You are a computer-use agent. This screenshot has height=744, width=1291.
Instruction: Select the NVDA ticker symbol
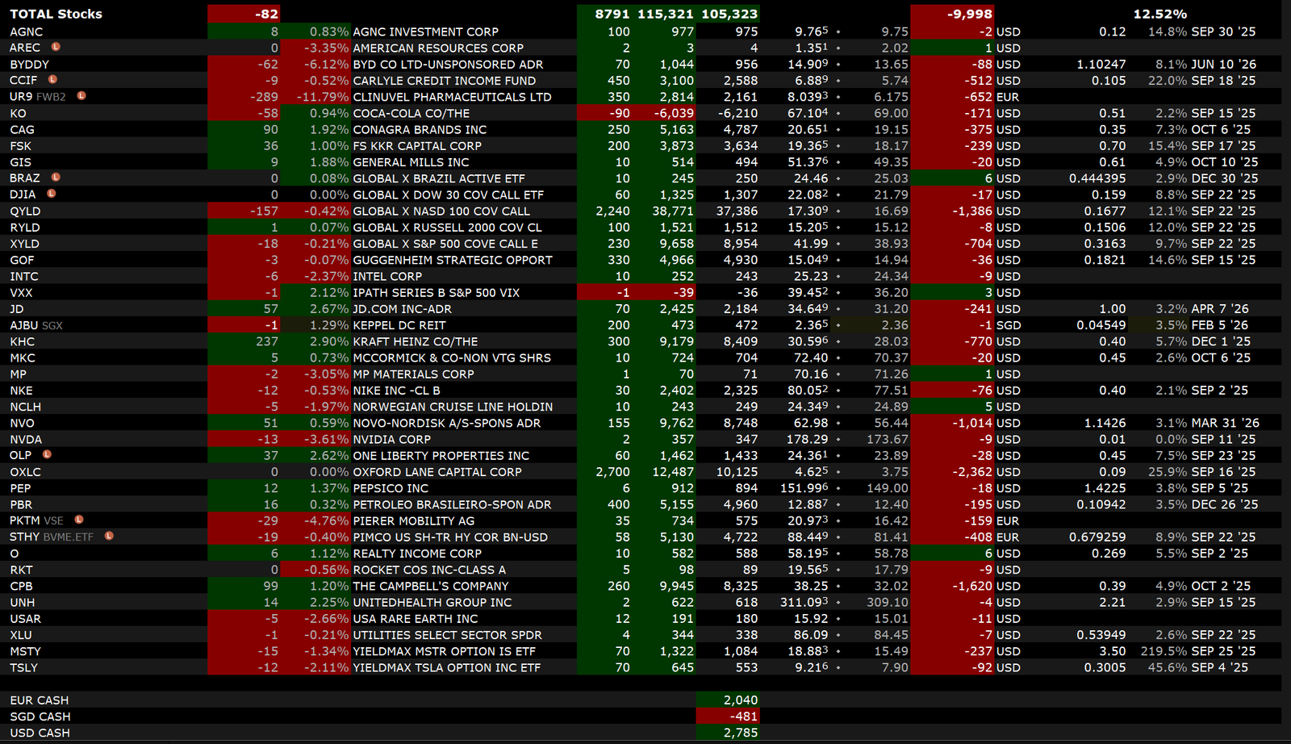[26, 439]
